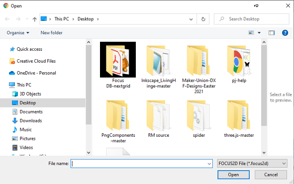Click down arrow of file list scrollbar
Image resolution: width=294 pixels, height=184 pixels.
tap(264, 153)
